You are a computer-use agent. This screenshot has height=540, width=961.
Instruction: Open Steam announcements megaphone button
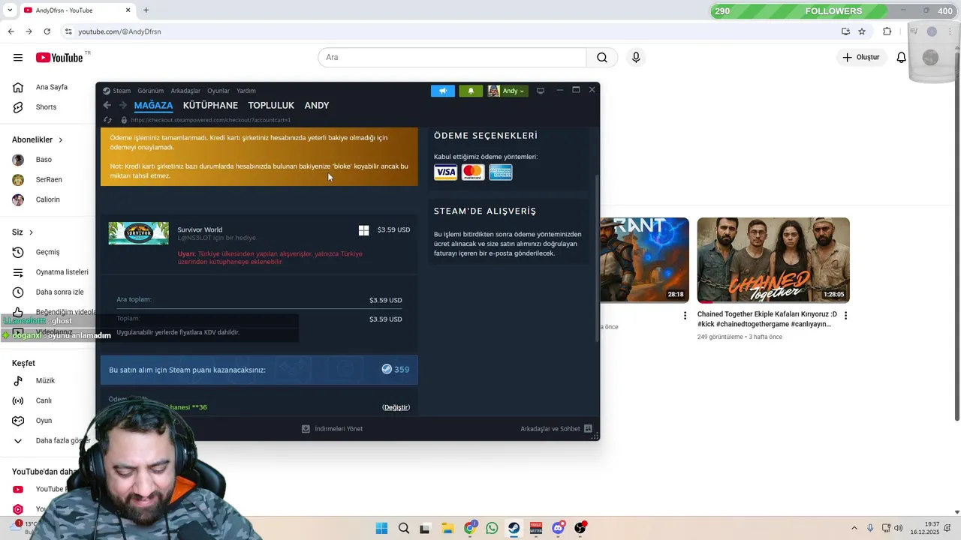[443, 91]
